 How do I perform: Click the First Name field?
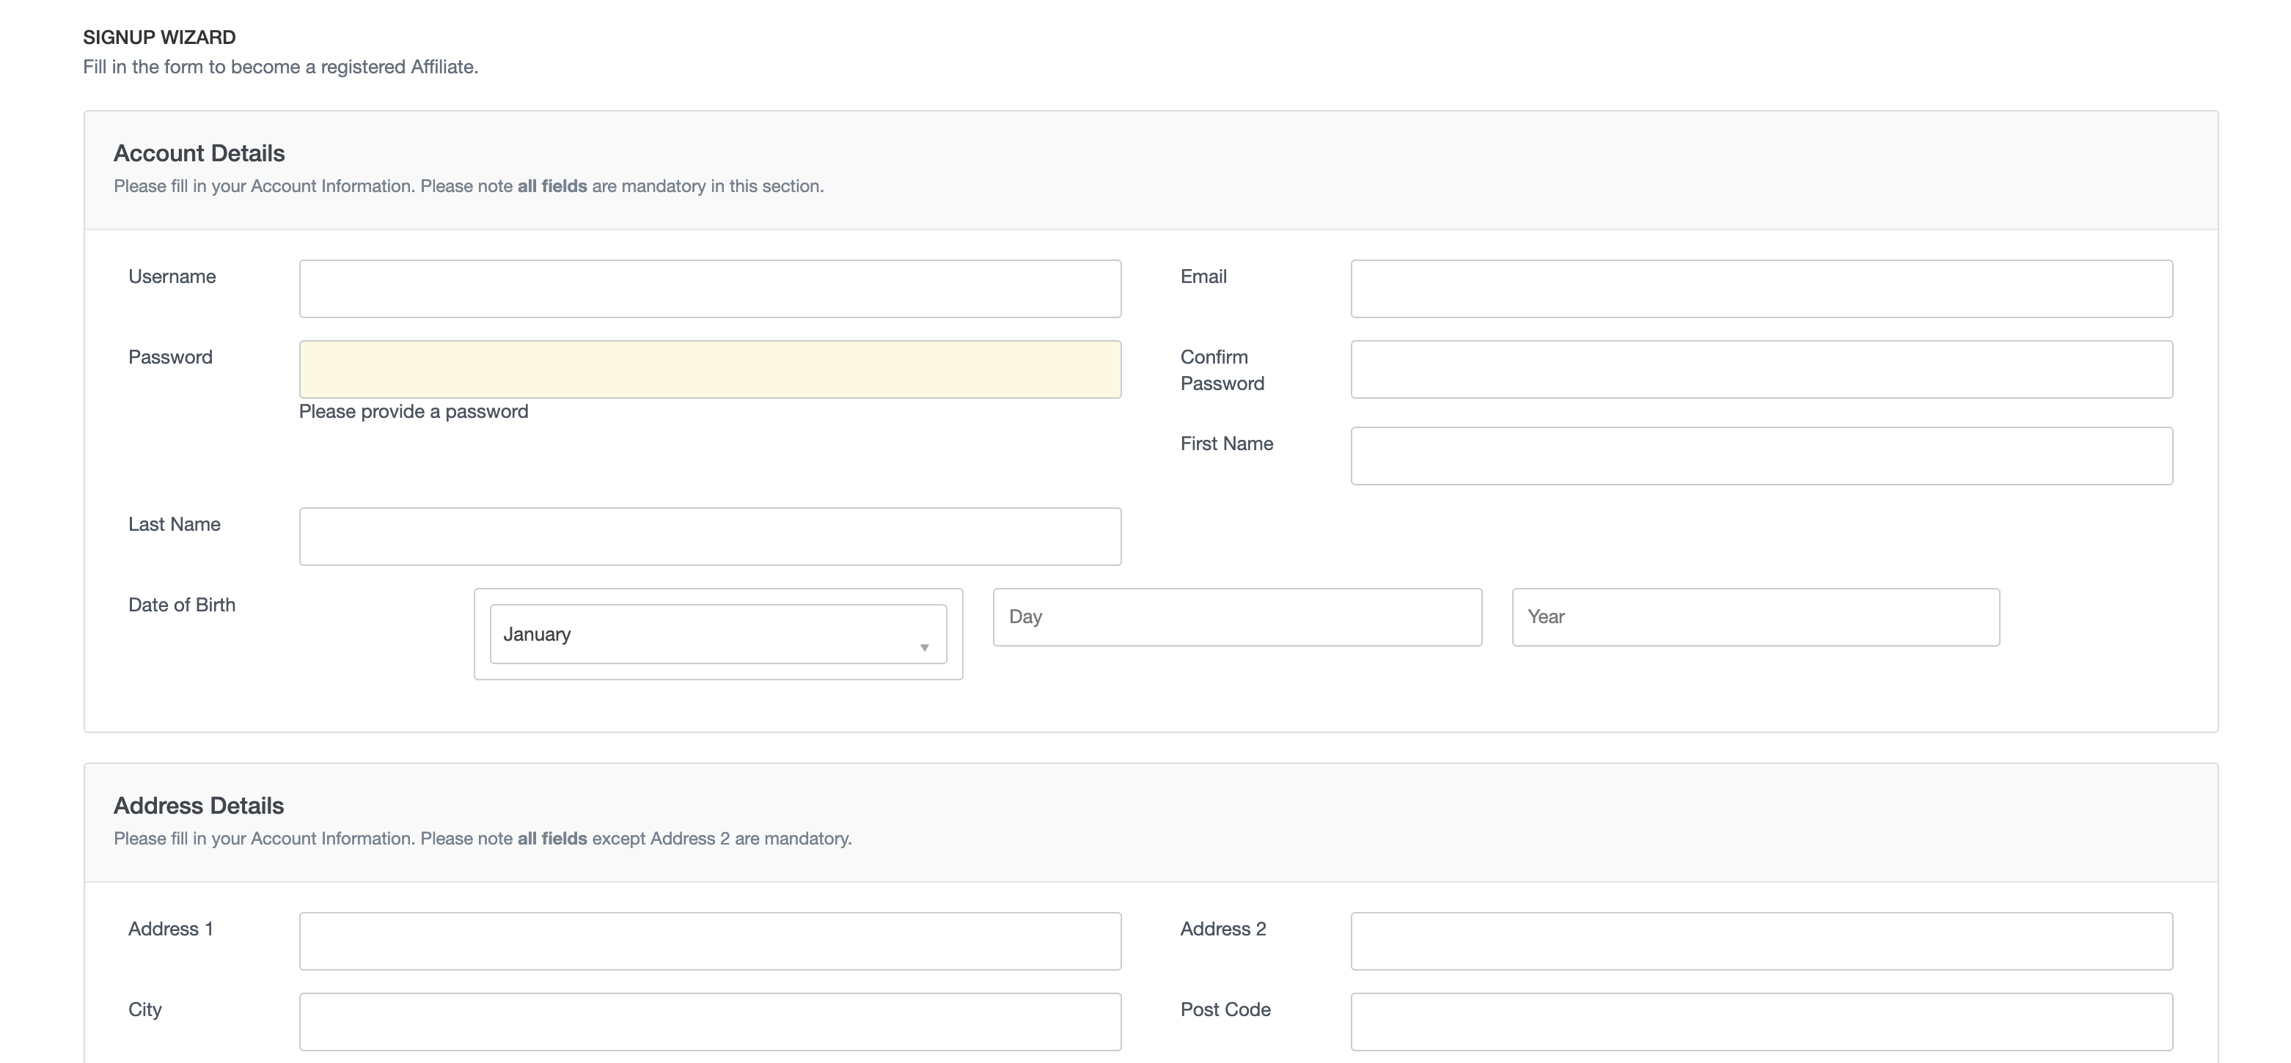1761,455
